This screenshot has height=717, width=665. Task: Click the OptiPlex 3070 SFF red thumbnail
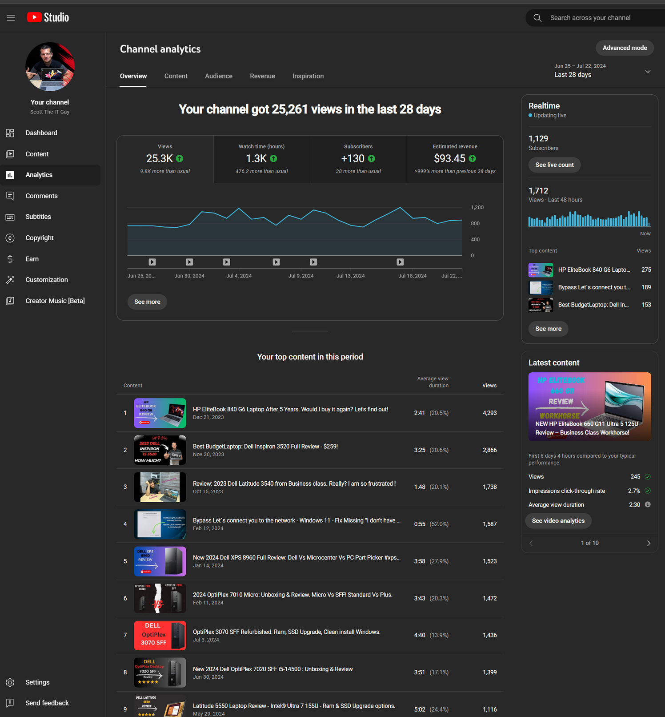[x=160, y=635]
